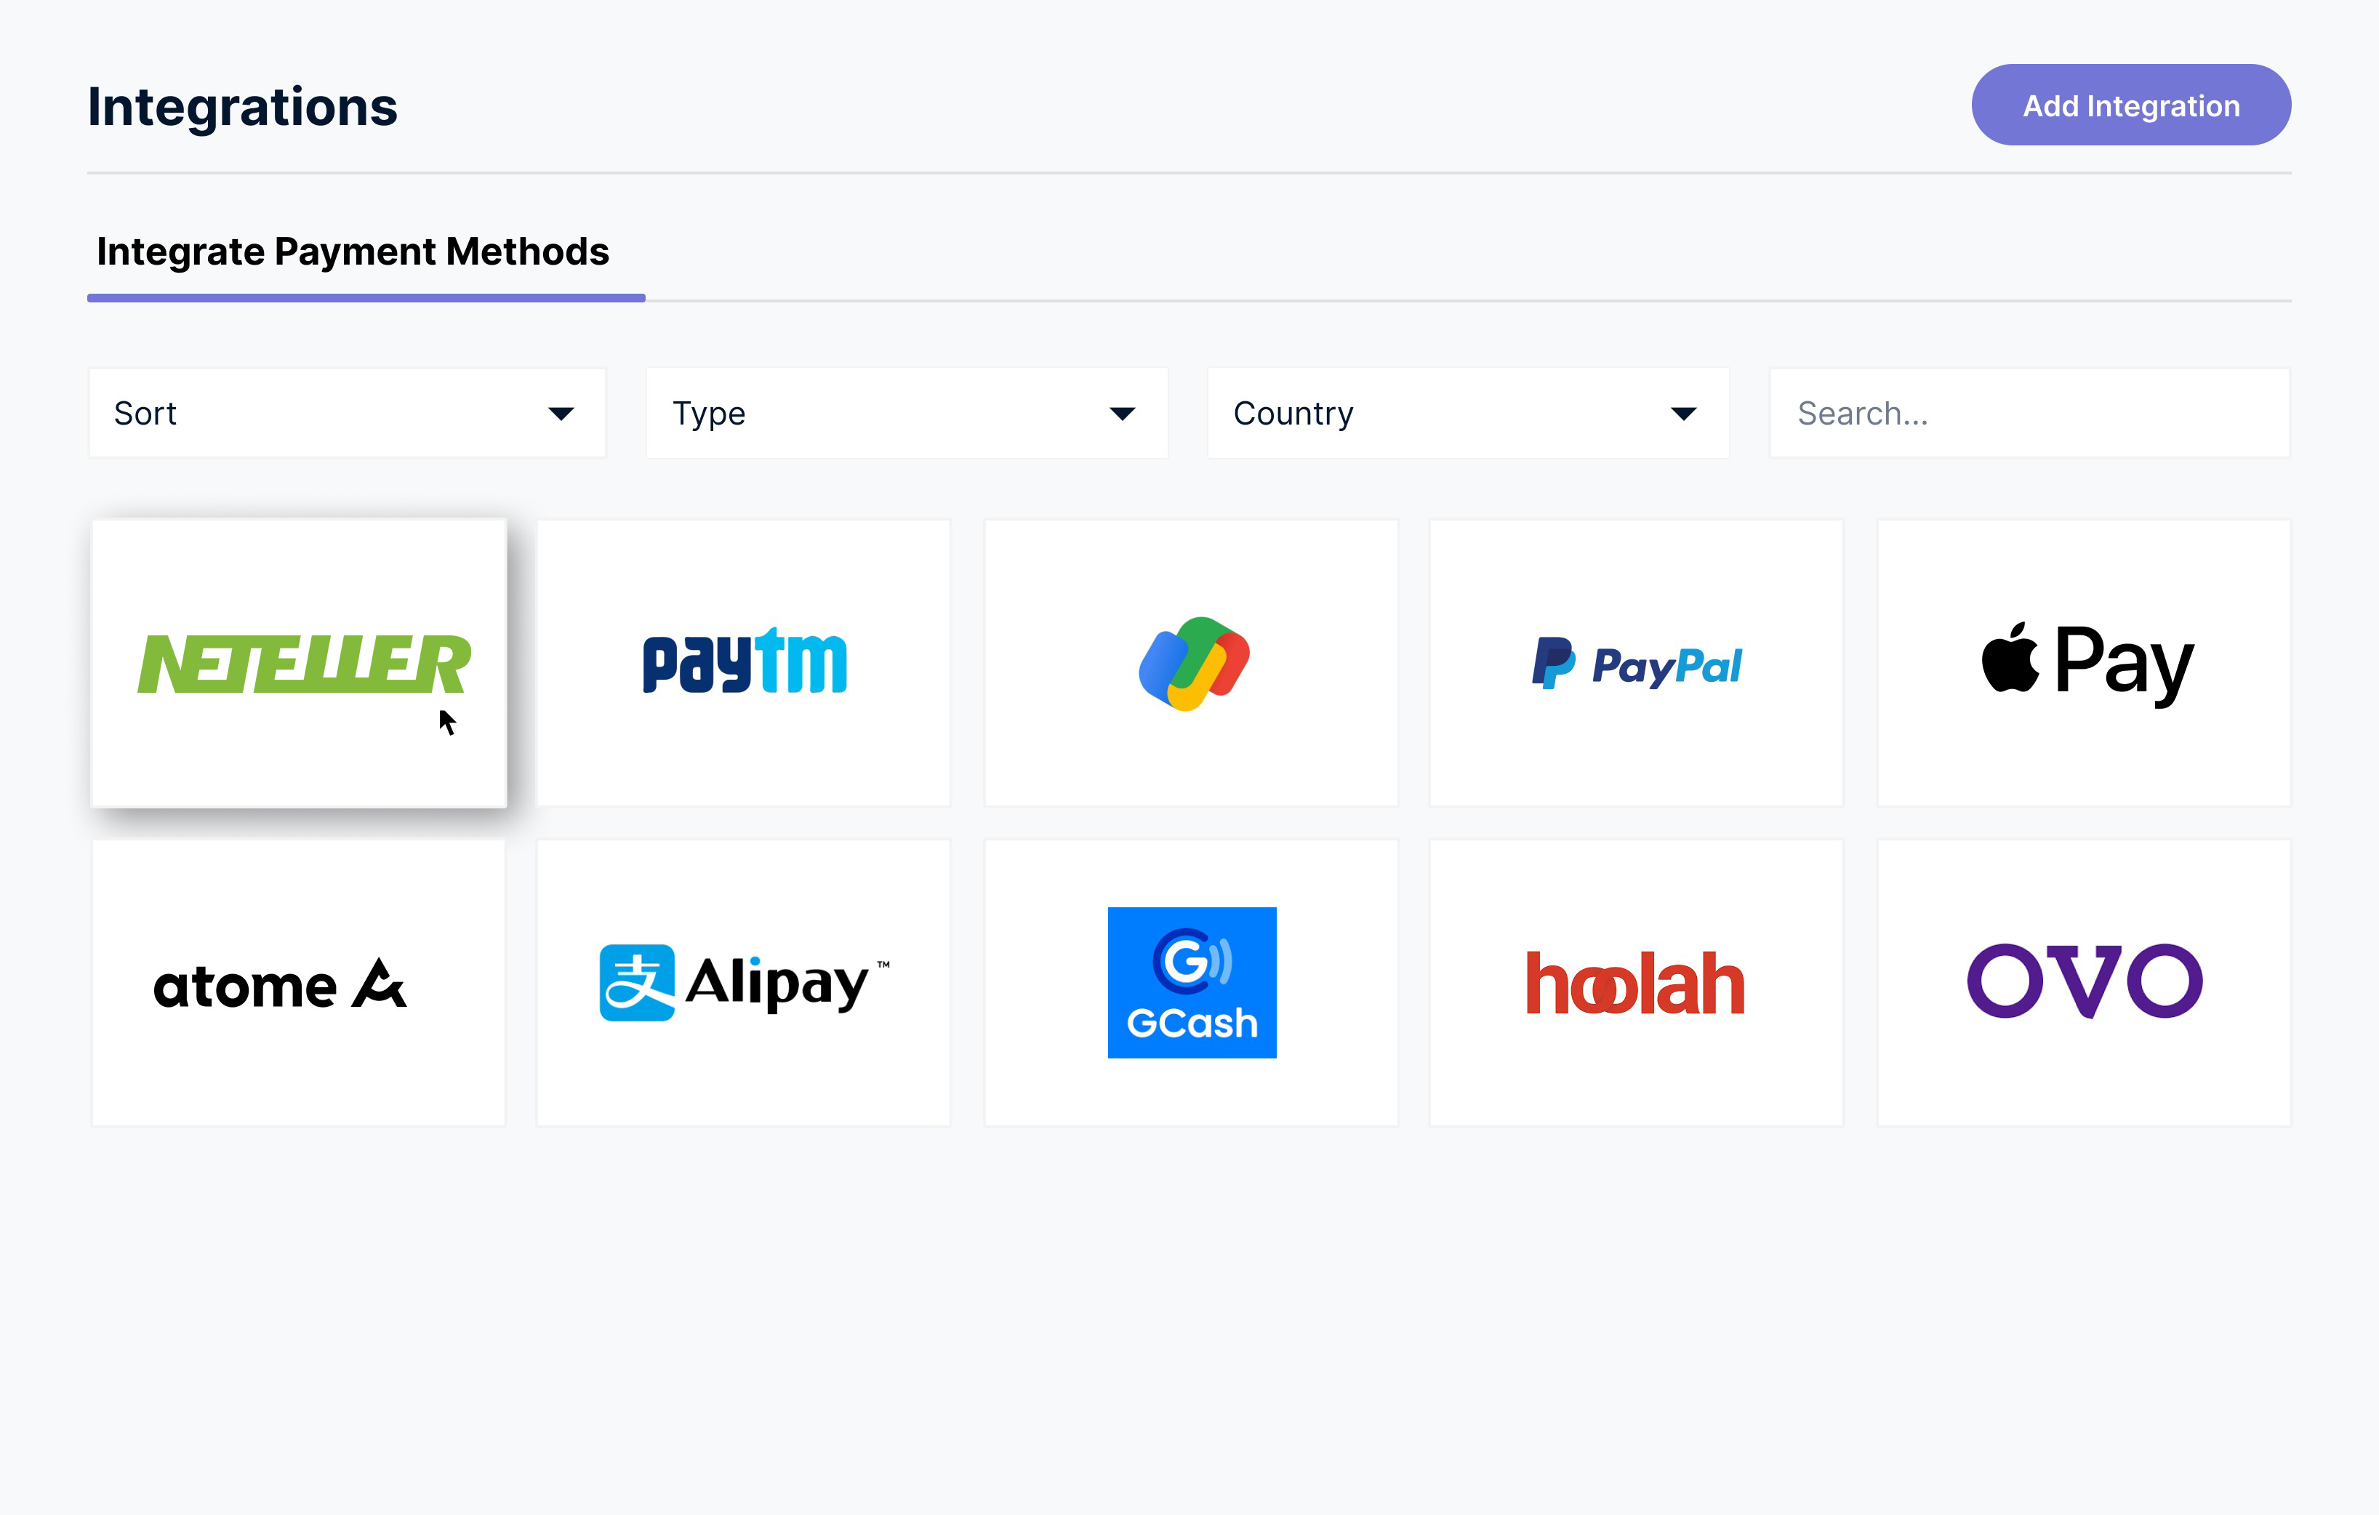
Task: Click the Add Integration button
Action: [2133, 105]
